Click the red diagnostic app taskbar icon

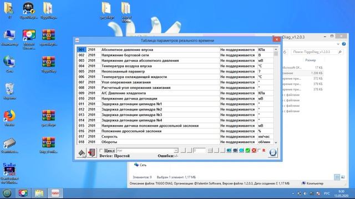[55, 193]
